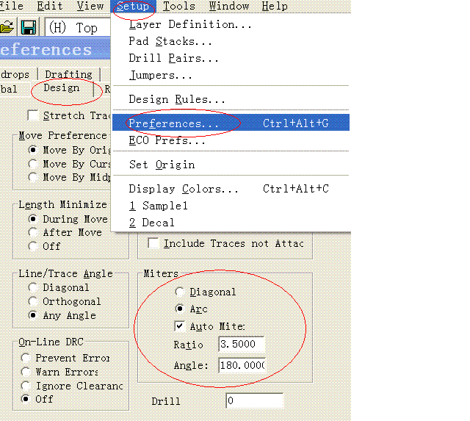The image size is (470, 421).
Task: Click the Open folder toolbar icon
Action: click(7, 27)
